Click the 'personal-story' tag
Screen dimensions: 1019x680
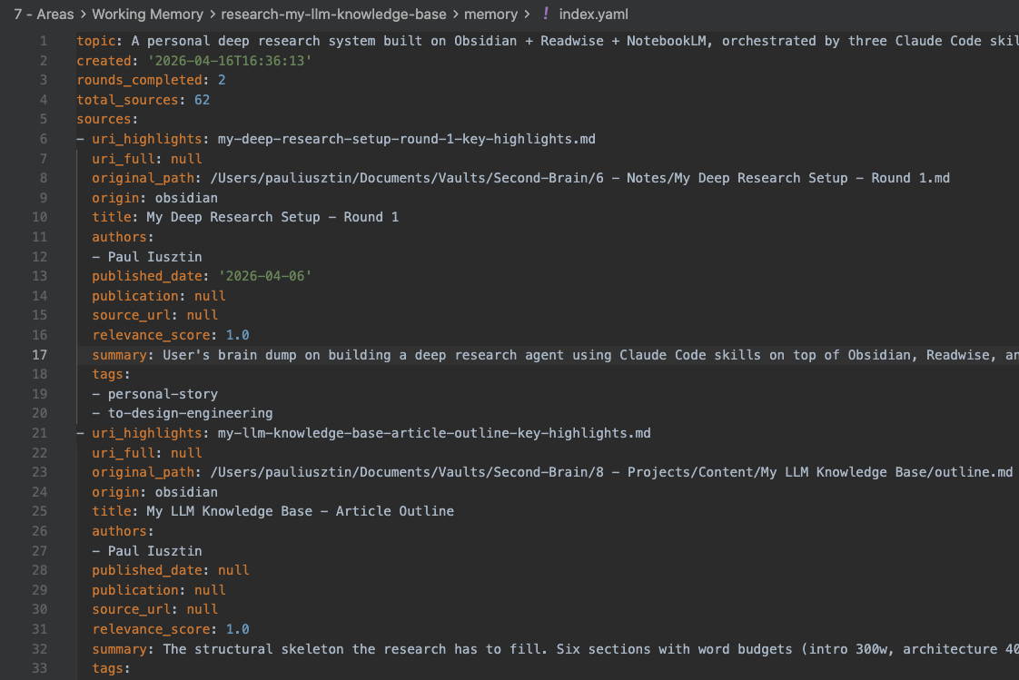click(163, 394)
